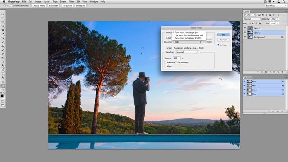Select the Crop tool
Viewport: 288px width, 162px height.
[x=3, y=30]
